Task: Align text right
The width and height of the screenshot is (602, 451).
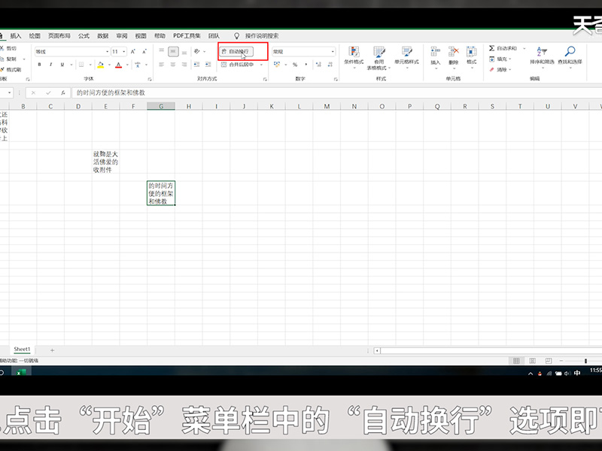Action: click(184, 65)
